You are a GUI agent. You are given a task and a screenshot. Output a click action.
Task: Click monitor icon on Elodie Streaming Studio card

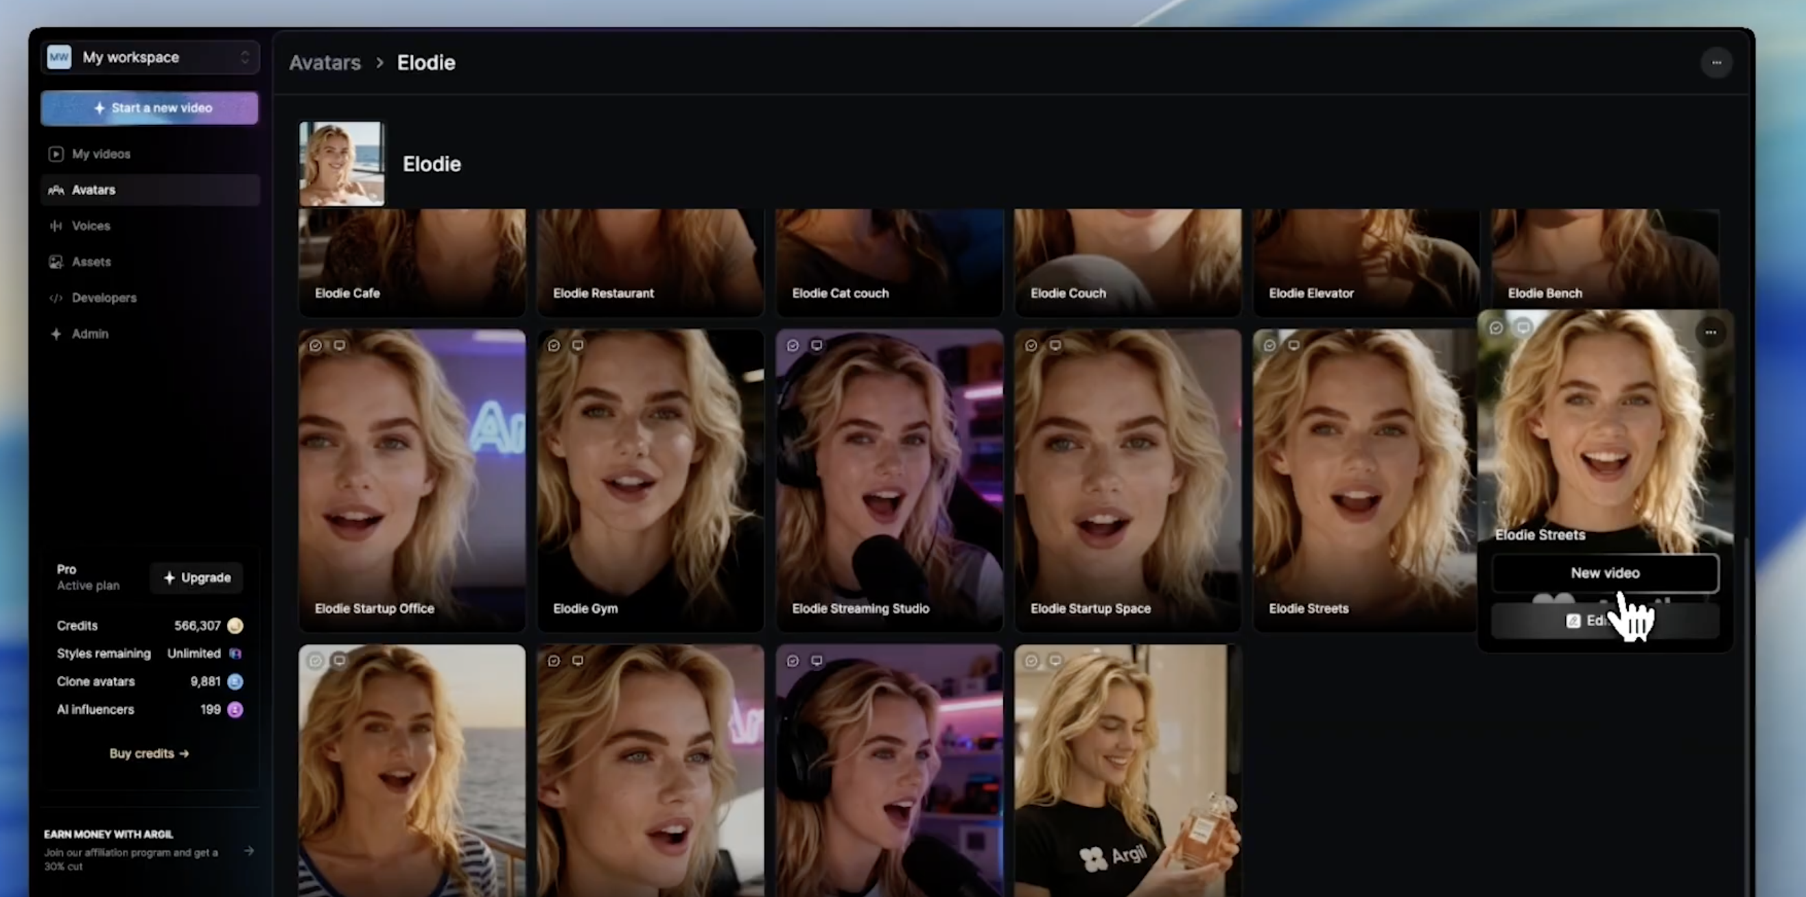coord(817,346)
